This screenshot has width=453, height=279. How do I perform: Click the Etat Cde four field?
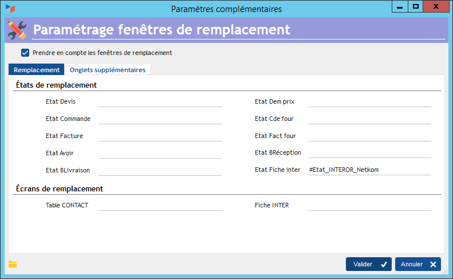(x=369, y=119)
